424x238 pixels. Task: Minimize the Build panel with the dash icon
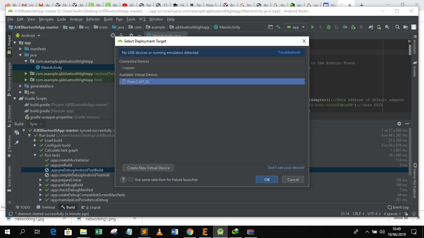(x=407, y=124)
